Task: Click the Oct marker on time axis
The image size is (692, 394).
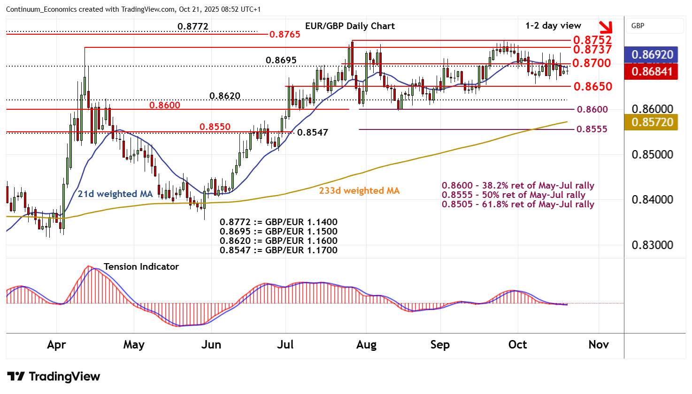Action: pyautogui.click(x=517, y=345)
